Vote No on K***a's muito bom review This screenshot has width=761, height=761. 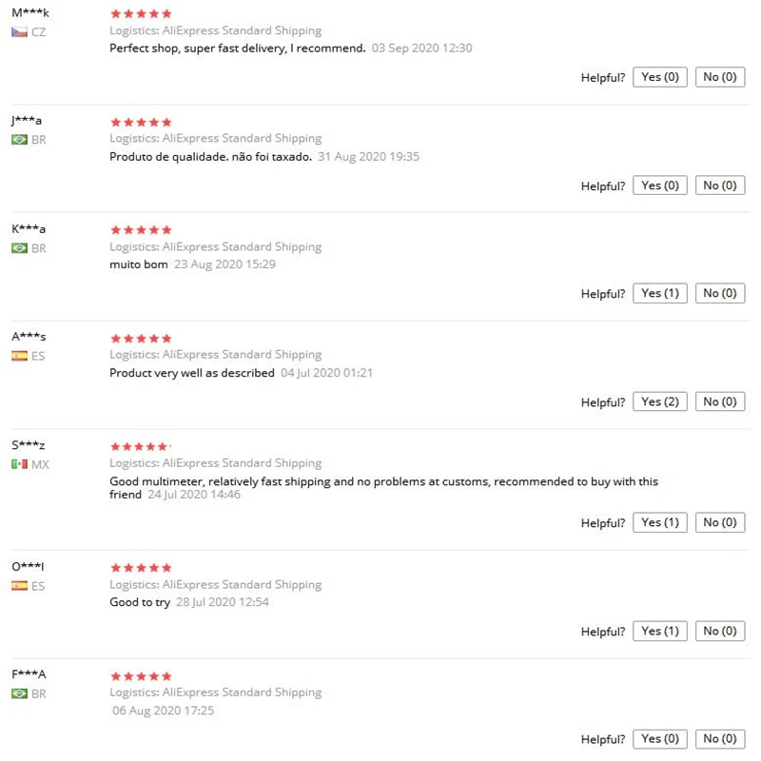(x=719, y=293)
